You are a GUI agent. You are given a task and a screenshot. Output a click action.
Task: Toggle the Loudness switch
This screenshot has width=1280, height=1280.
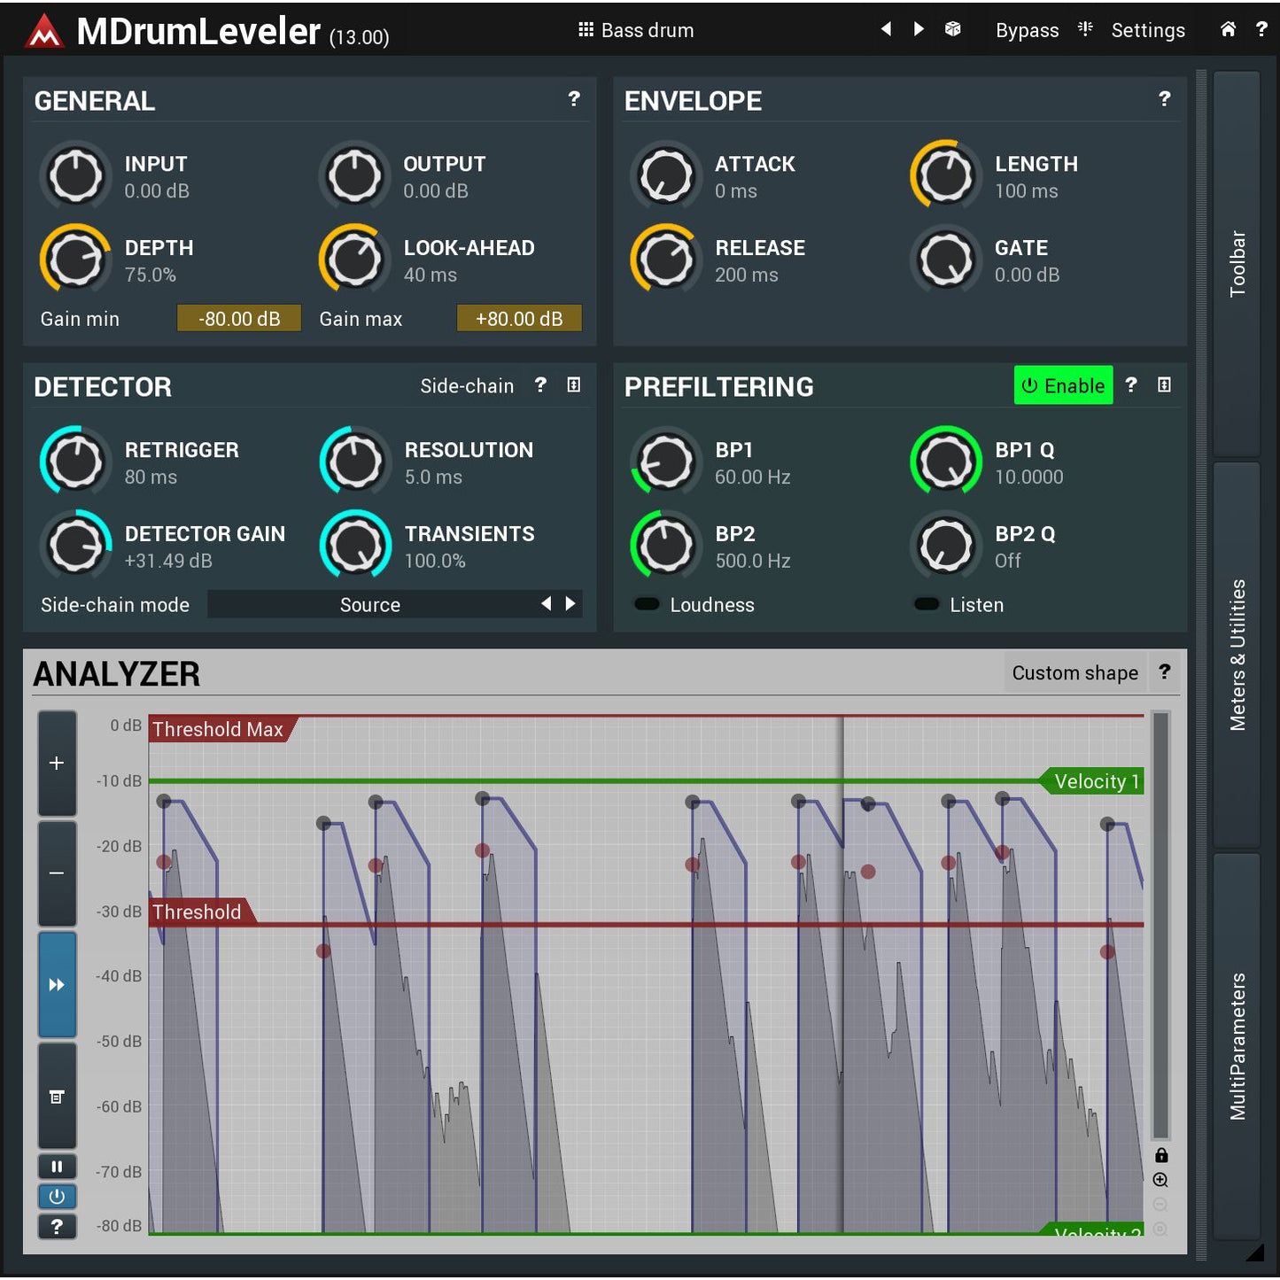point(648,604)
